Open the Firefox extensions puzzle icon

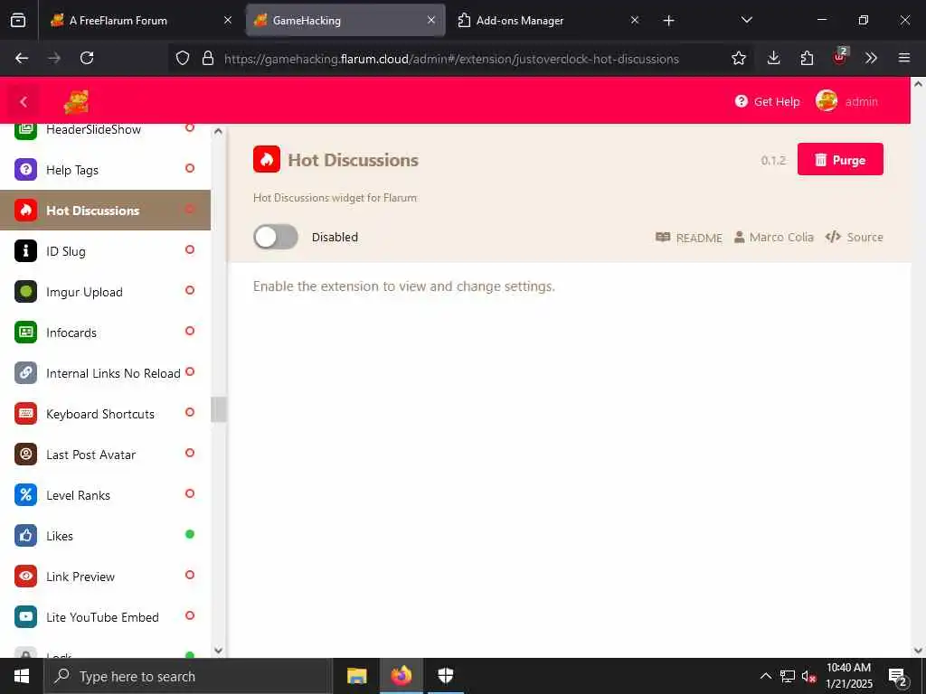pyautogui.click(x=807, y=58)
